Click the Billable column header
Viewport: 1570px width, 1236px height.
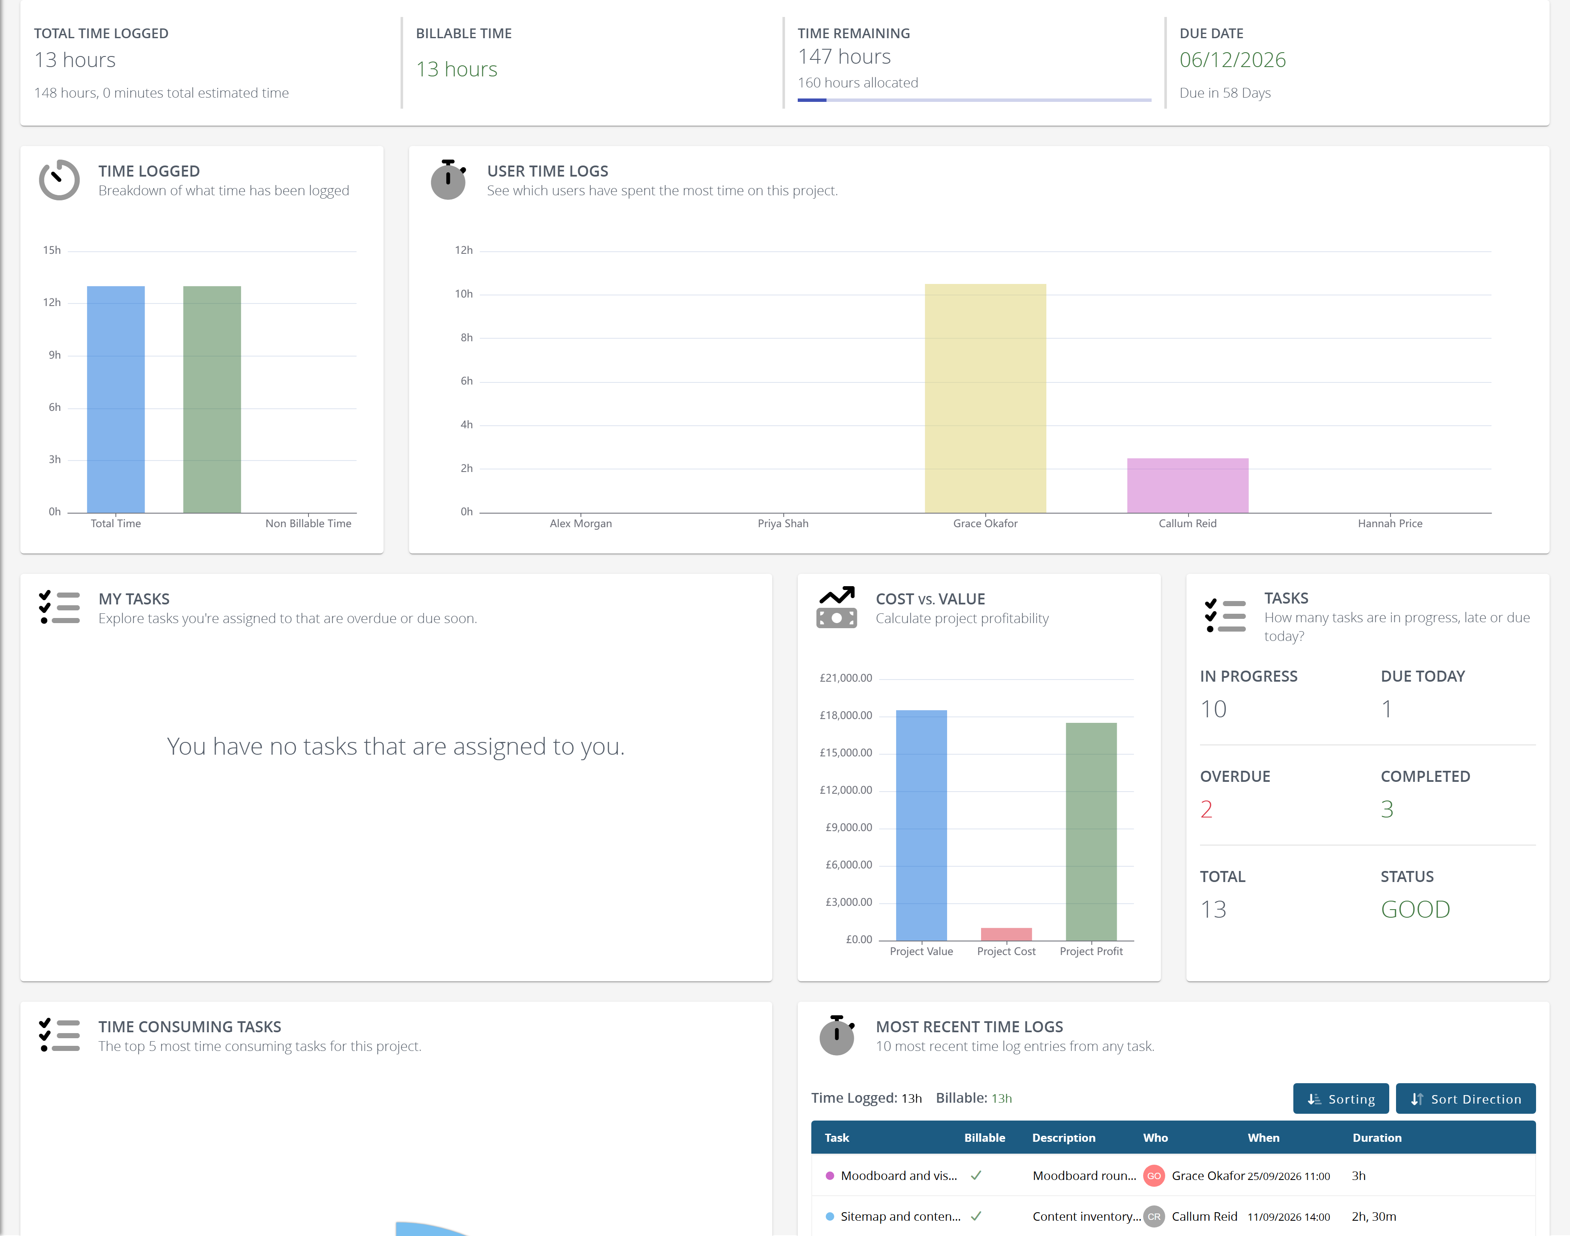(985, 1138)
